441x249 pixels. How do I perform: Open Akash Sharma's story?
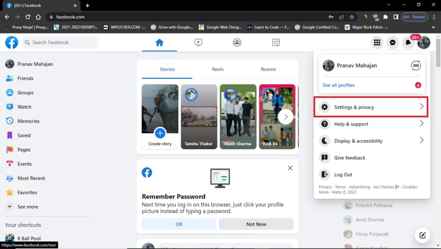pos(238,117)
